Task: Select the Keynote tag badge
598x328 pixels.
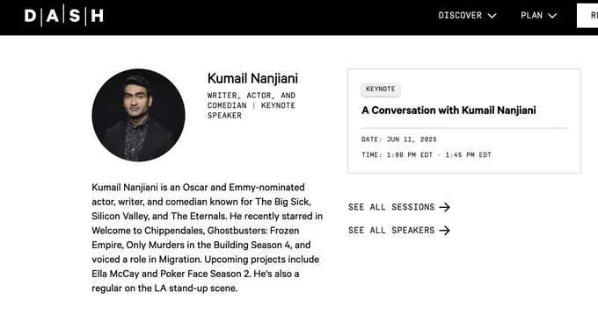Action: click(x=381, y=89)
